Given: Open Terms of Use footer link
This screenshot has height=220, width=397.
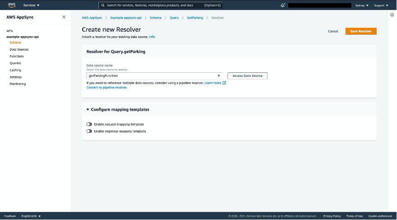Looking at the screenshot, I should (355, 216).
